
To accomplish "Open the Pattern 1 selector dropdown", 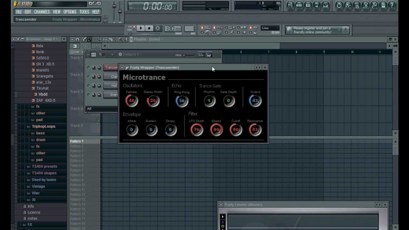I will click(x=130, y=55).
